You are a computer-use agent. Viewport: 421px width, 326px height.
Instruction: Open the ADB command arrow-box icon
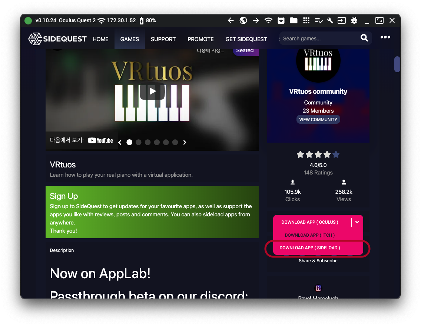pyautogui.click(x=342, y=21)
